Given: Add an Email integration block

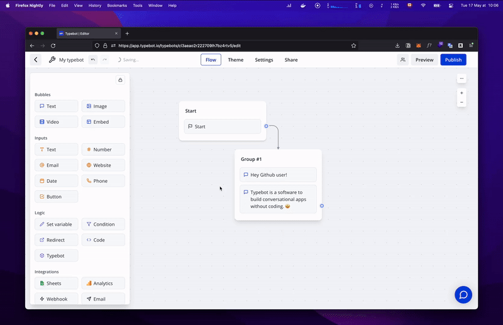Looking at the screenshot, I should click(103, 299).
